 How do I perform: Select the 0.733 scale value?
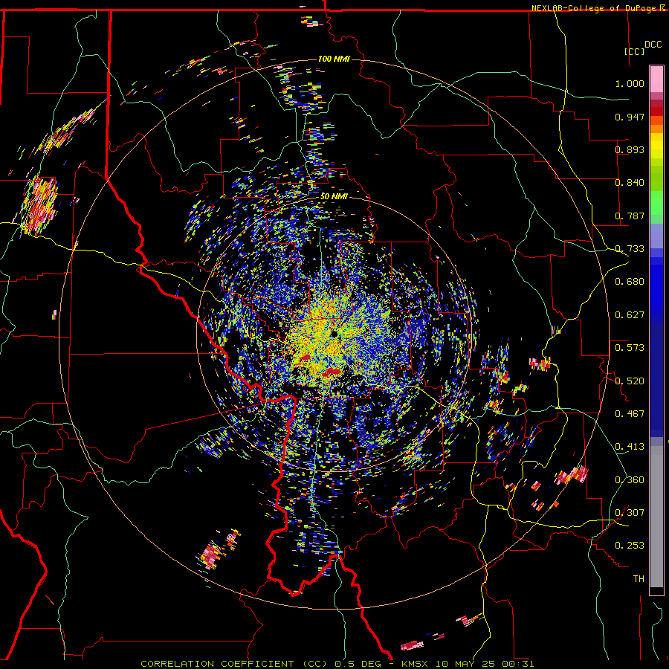click(x=630, y=249)
